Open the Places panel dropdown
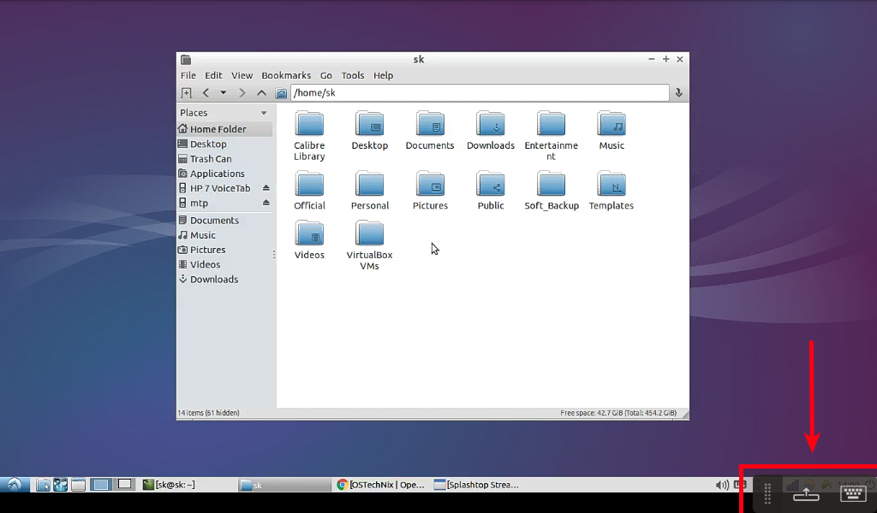877x513 pixels. click(264, 113)
